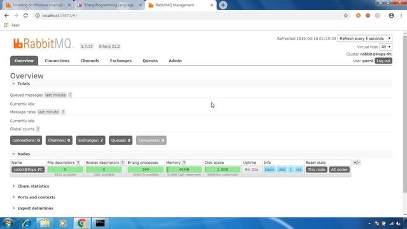Screen dimensions: 407x229
Task: Change Queued messages last minute range
Action: tap(55, 95)
